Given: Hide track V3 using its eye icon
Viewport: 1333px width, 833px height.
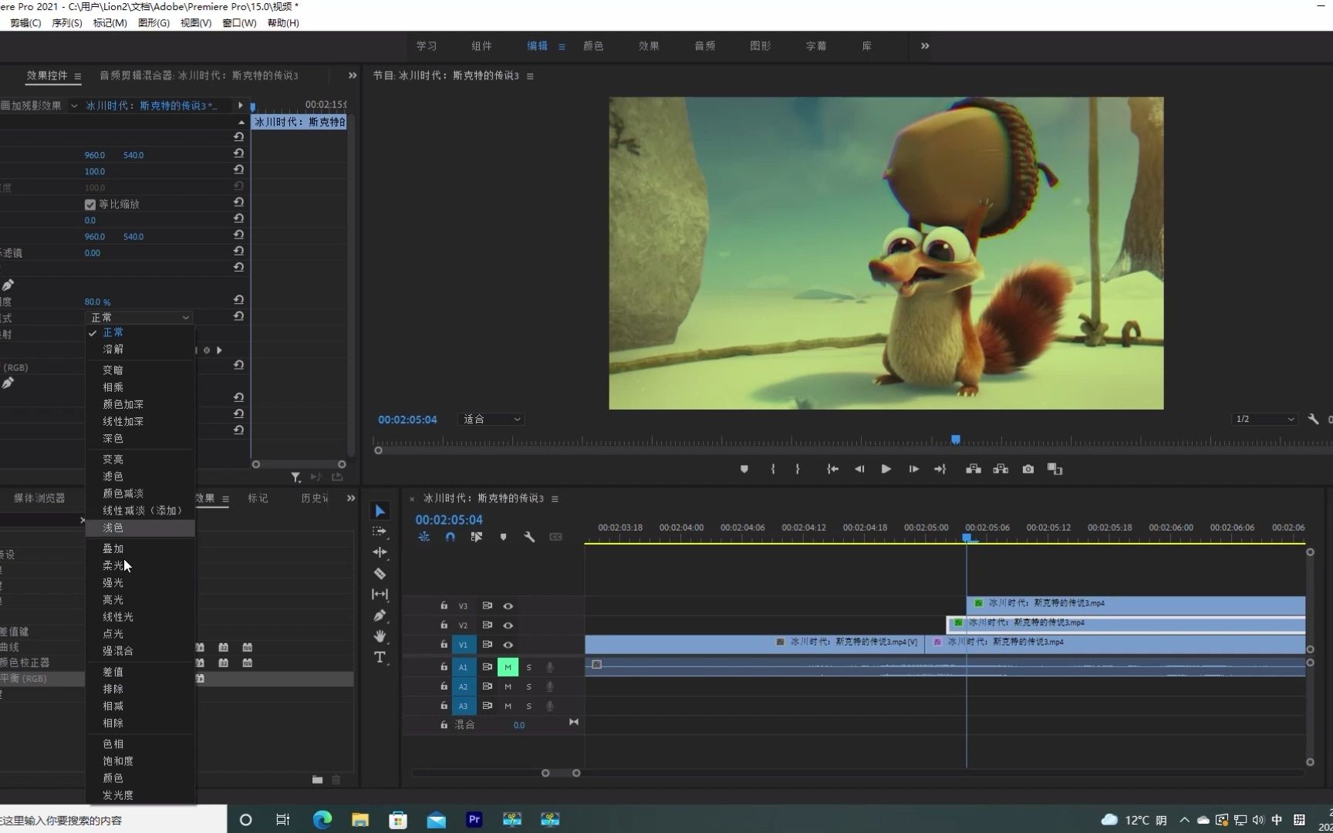Looking at the screenshot, I should pos(508,606).
